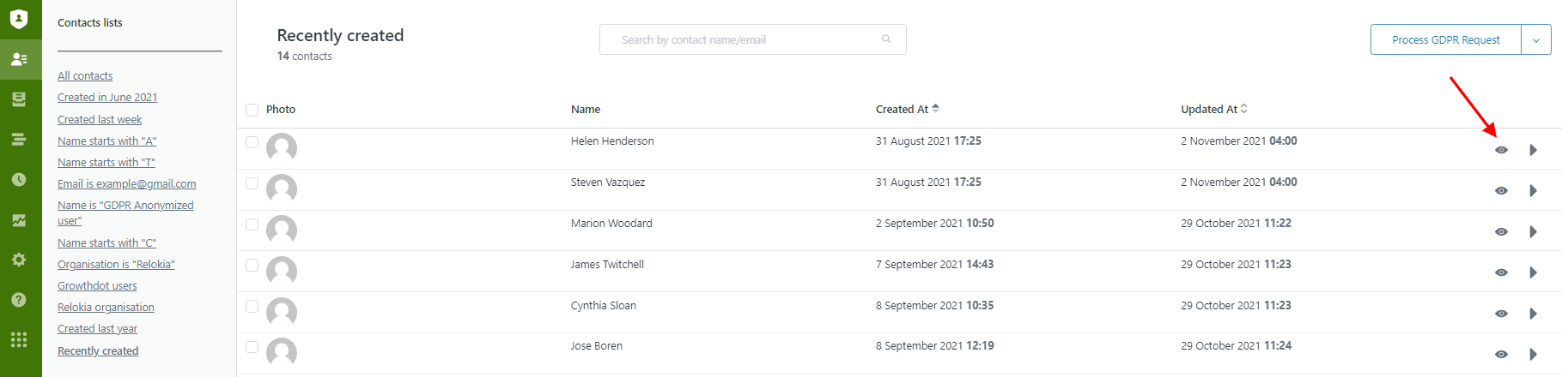The image size is (1562, 377).
Task: Click the shield logo icon
Action: (x=19, y=19)
